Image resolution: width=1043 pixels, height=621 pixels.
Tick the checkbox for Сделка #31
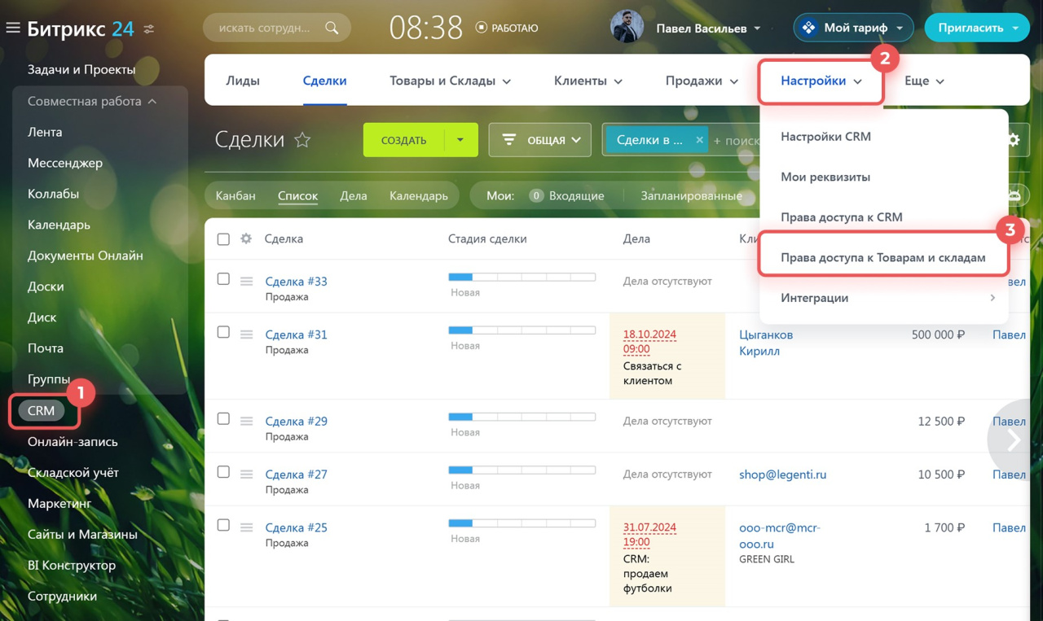tap(223, 332)
